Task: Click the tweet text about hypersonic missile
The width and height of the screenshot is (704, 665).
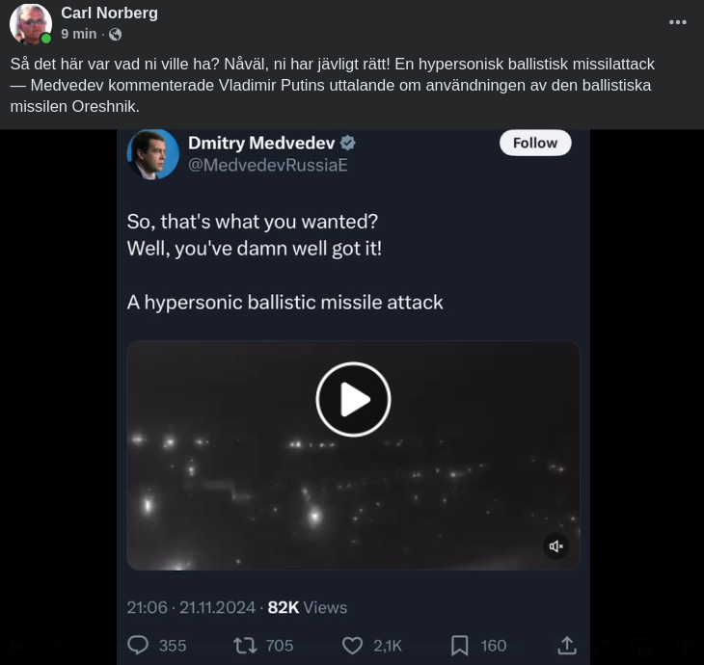Action: pos(284,302)
